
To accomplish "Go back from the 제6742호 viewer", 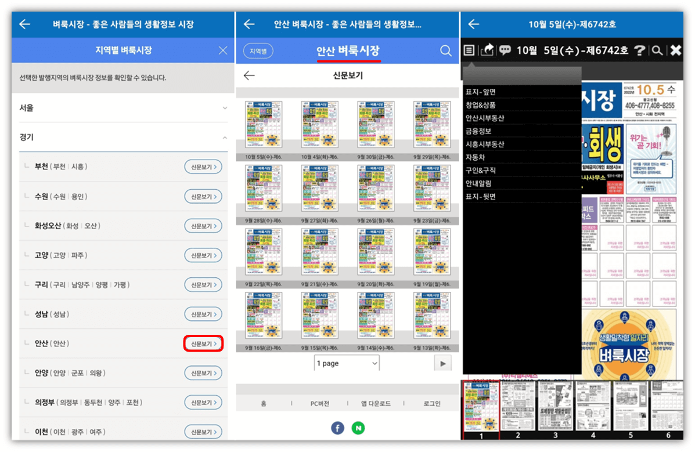I will coord(473,24).
